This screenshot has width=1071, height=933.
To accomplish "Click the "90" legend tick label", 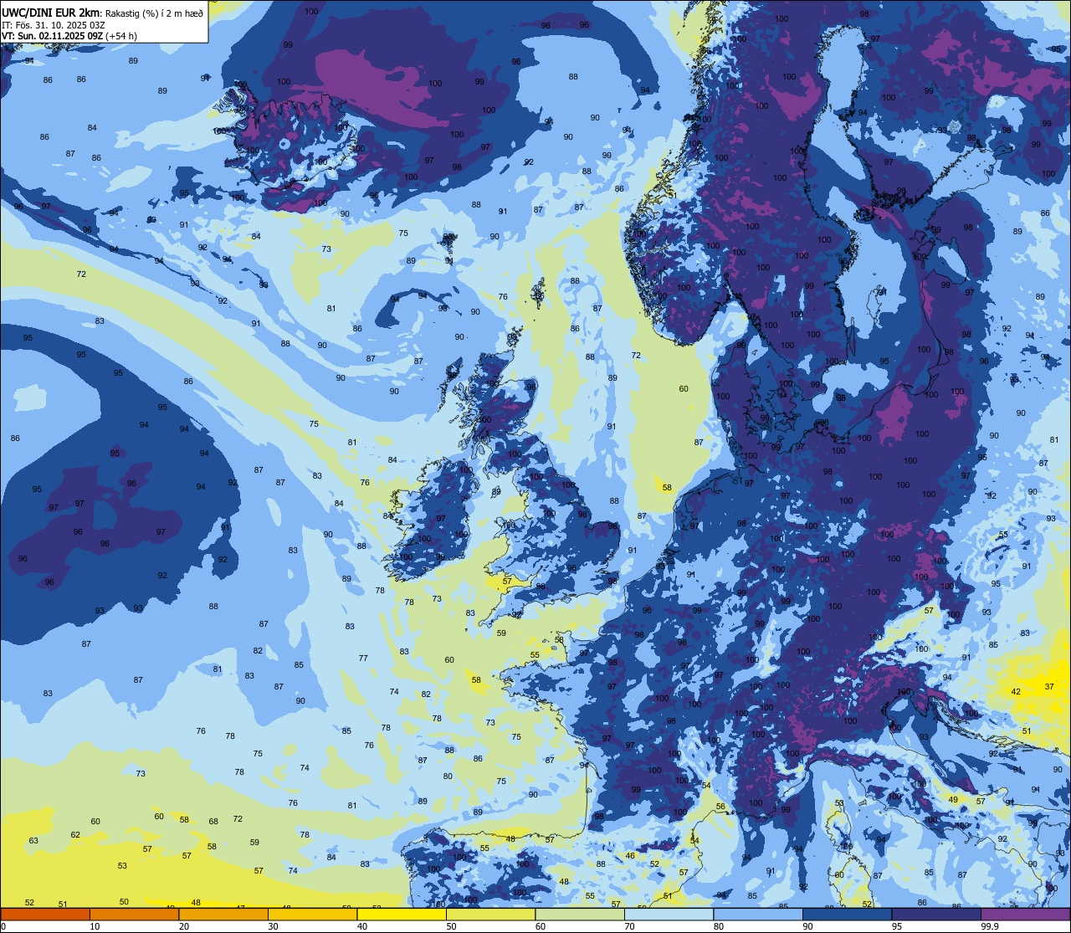I will 808,926.
